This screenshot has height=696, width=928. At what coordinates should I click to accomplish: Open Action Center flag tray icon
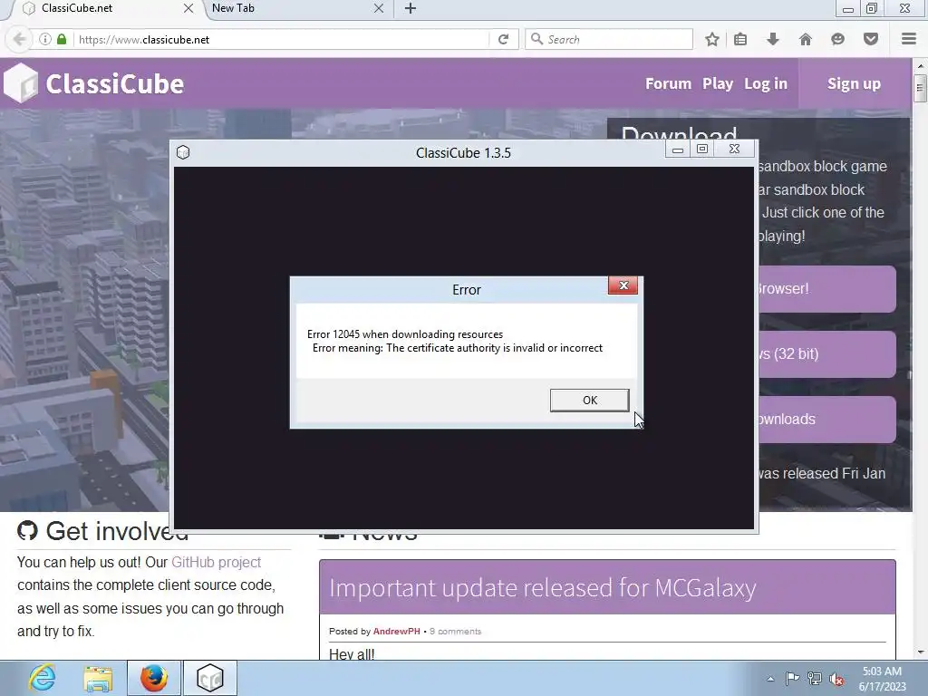point(792,679)
